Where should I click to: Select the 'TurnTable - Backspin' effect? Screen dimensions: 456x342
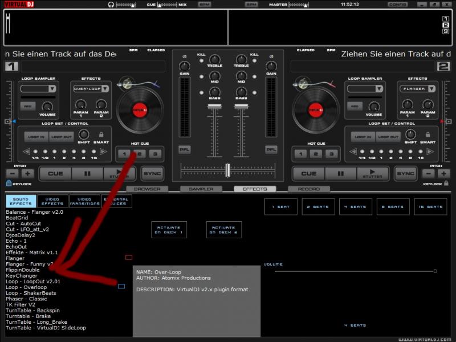[32, 310]
